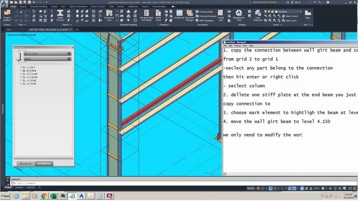Switch to the Structures tab in the palette
This screenshot has height=201, width=358.
click(x=25, y=164)
